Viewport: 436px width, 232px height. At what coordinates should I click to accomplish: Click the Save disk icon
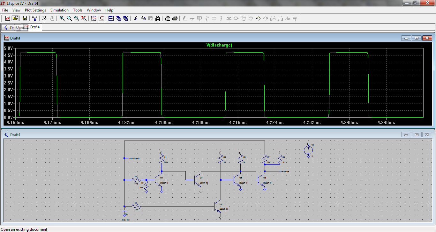pos(25,18)
